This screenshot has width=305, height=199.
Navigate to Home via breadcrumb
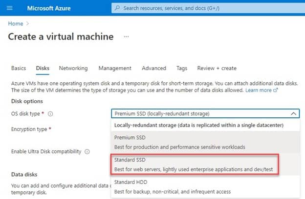[x=15, y=23]
